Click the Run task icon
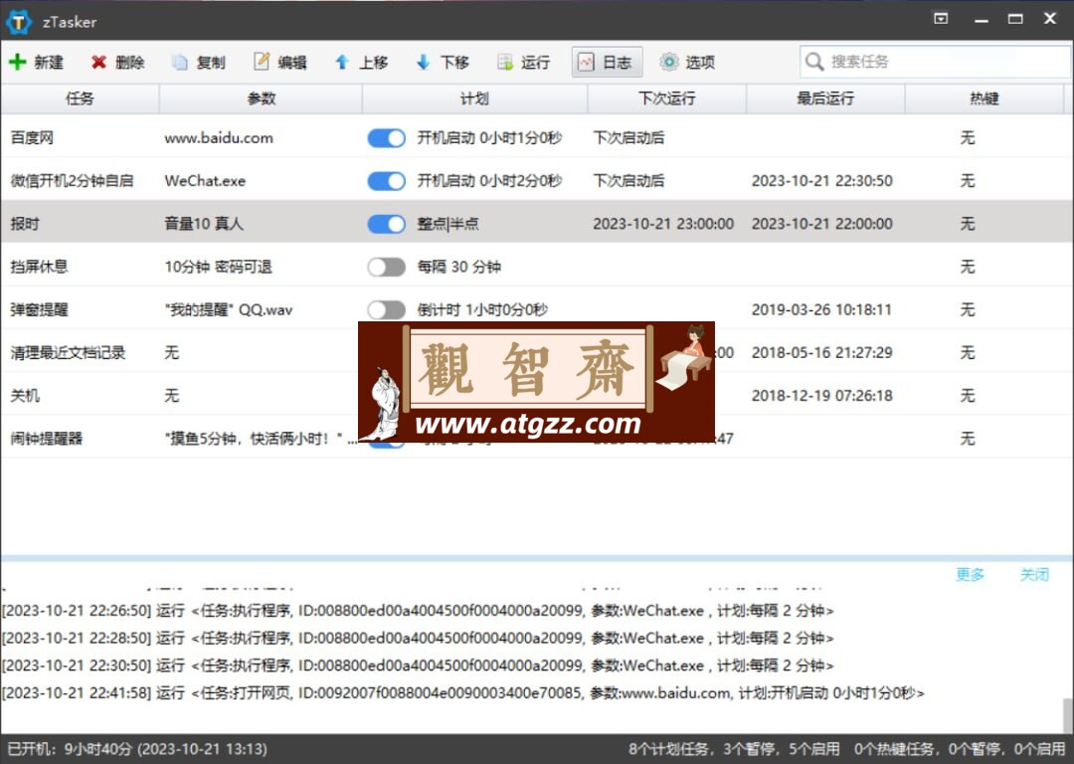Image resolution: width=1074 pixels, height=764 pixels. (505, 63)
